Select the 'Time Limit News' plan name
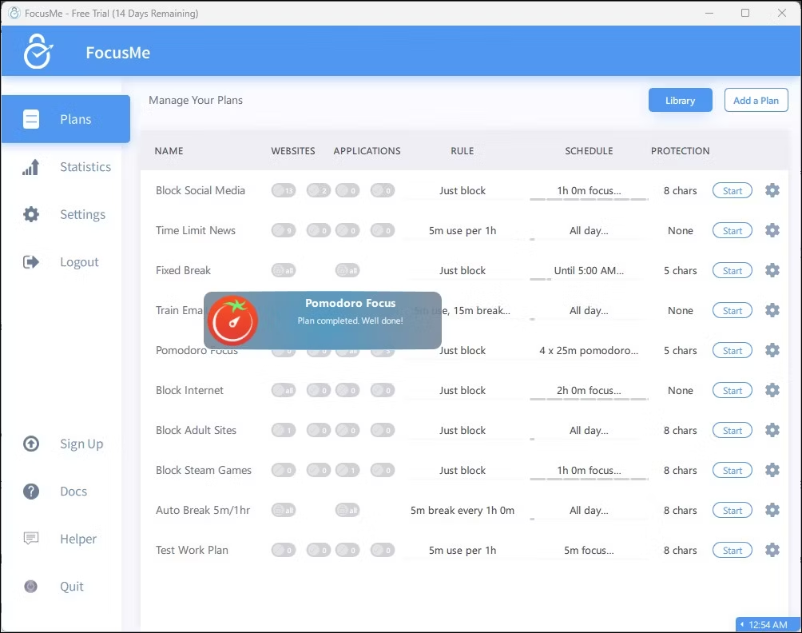Viewport: 802px width, 633px height. point(196,230)
